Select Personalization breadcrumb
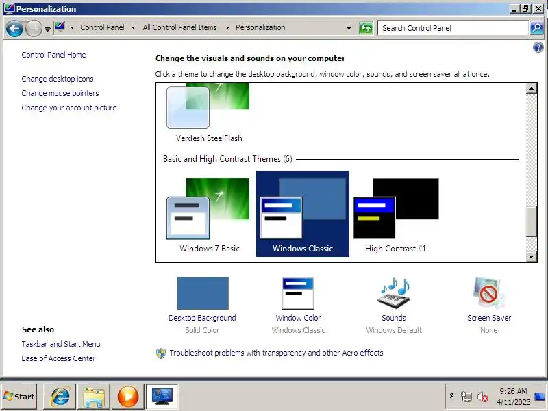This screenshot has width=548, height=411. (260, 27)
